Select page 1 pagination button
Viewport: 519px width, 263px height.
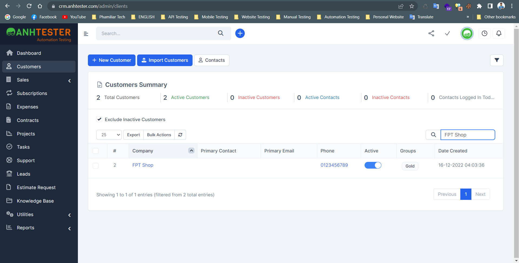point(466,194)
